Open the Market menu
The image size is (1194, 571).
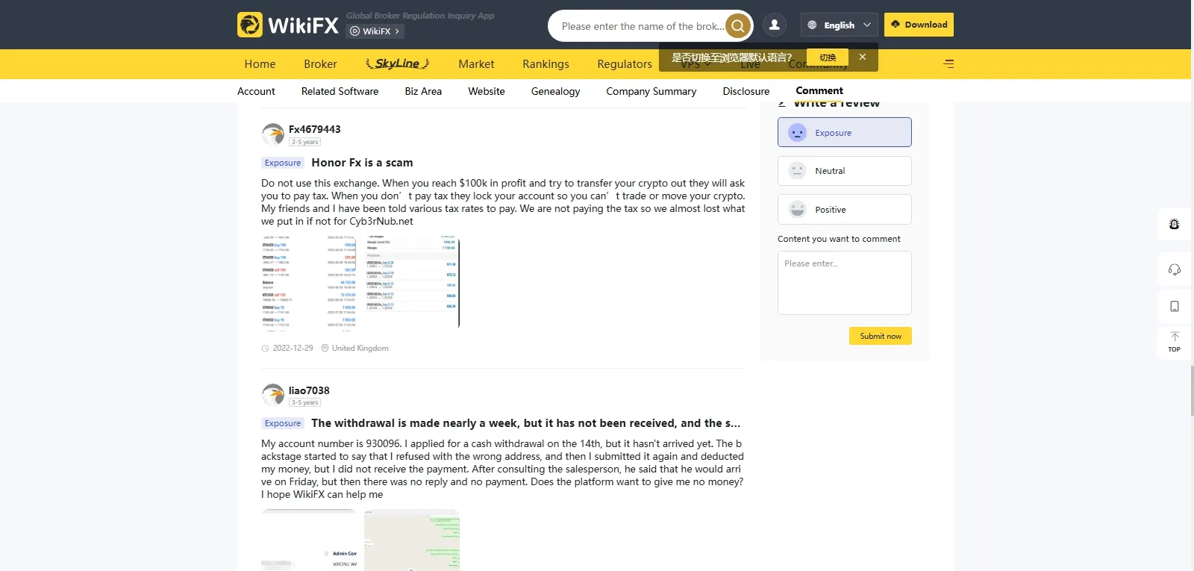point(476,64)
